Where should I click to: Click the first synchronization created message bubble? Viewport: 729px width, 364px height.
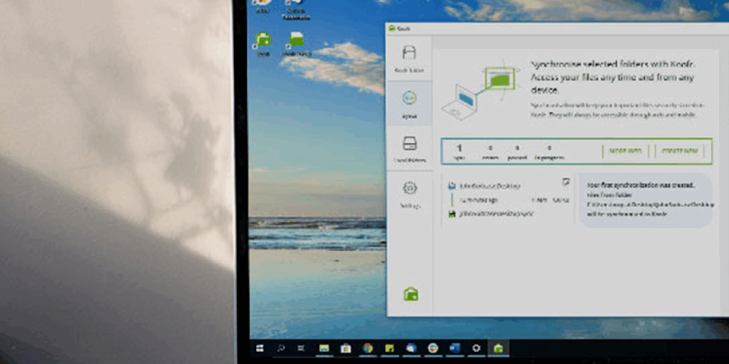click(645, 199)
